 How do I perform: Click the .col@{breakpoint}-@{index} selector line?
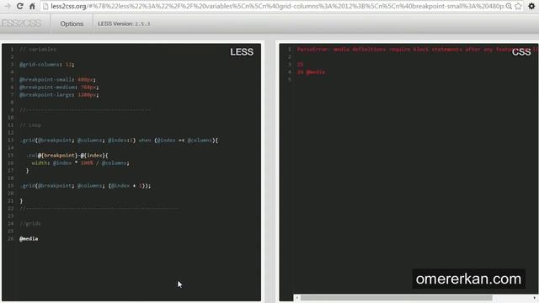(x=67, y=155)
